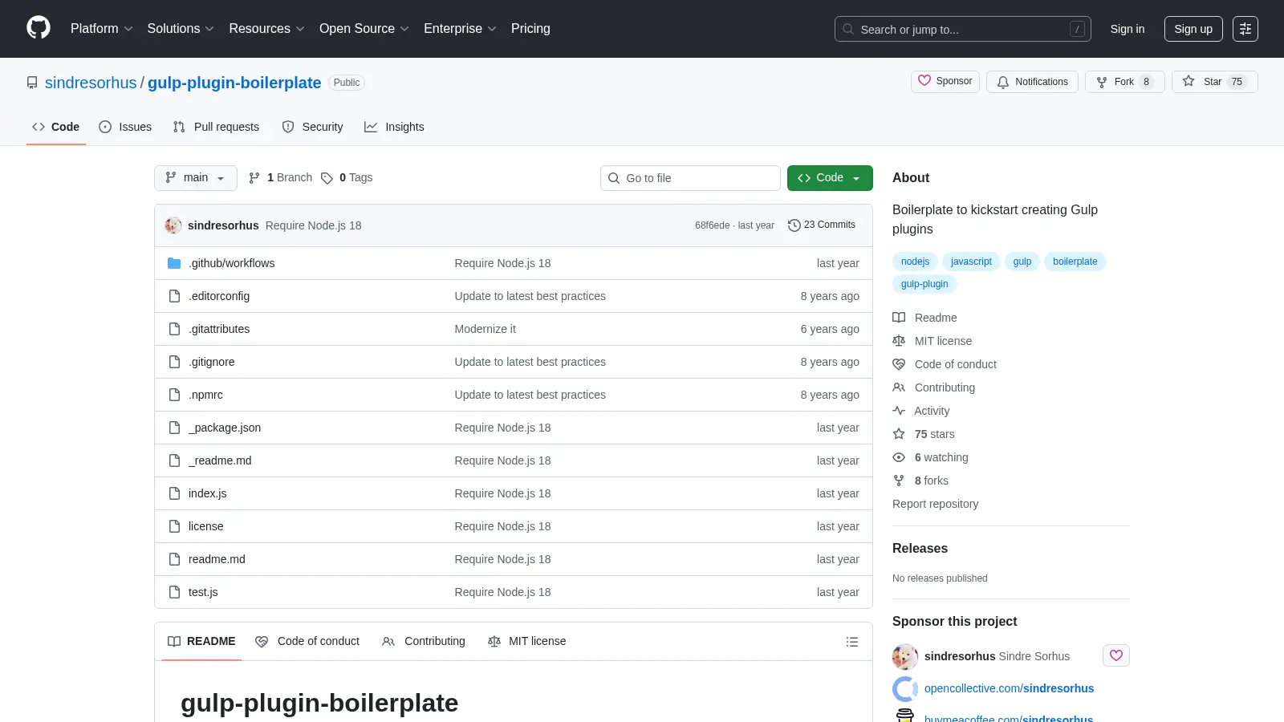Click the tag icon next to 0 Tags
The height and width of the screenshot is (722, 1284).
[327, 178]
